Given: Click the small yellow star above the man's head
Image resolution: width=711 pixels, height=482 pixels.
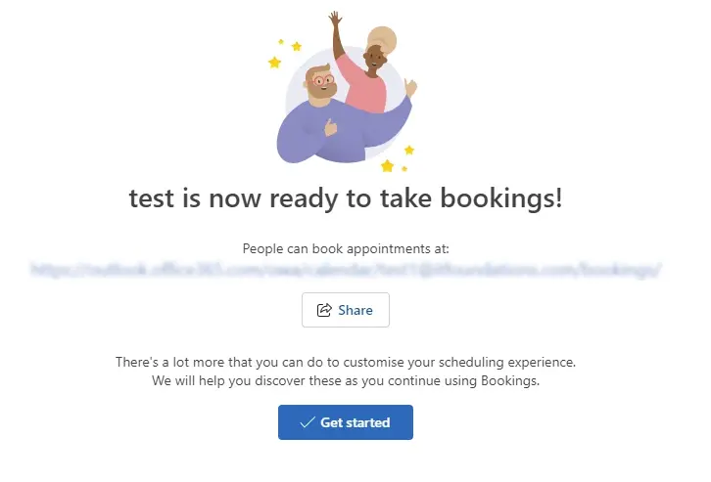Looking at the screenshot, I should click(297, 46).
